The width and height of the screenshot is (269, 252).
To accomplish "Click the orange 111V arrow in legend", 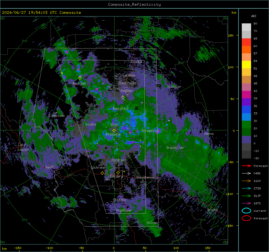I will (x=246, y=181).
